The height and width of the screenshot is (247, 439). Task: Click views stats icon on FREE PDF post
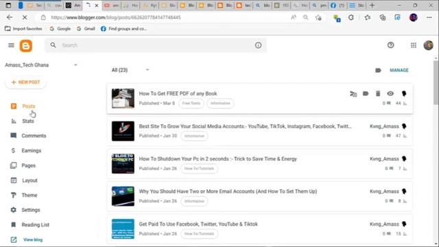click(x=405, y=104)
